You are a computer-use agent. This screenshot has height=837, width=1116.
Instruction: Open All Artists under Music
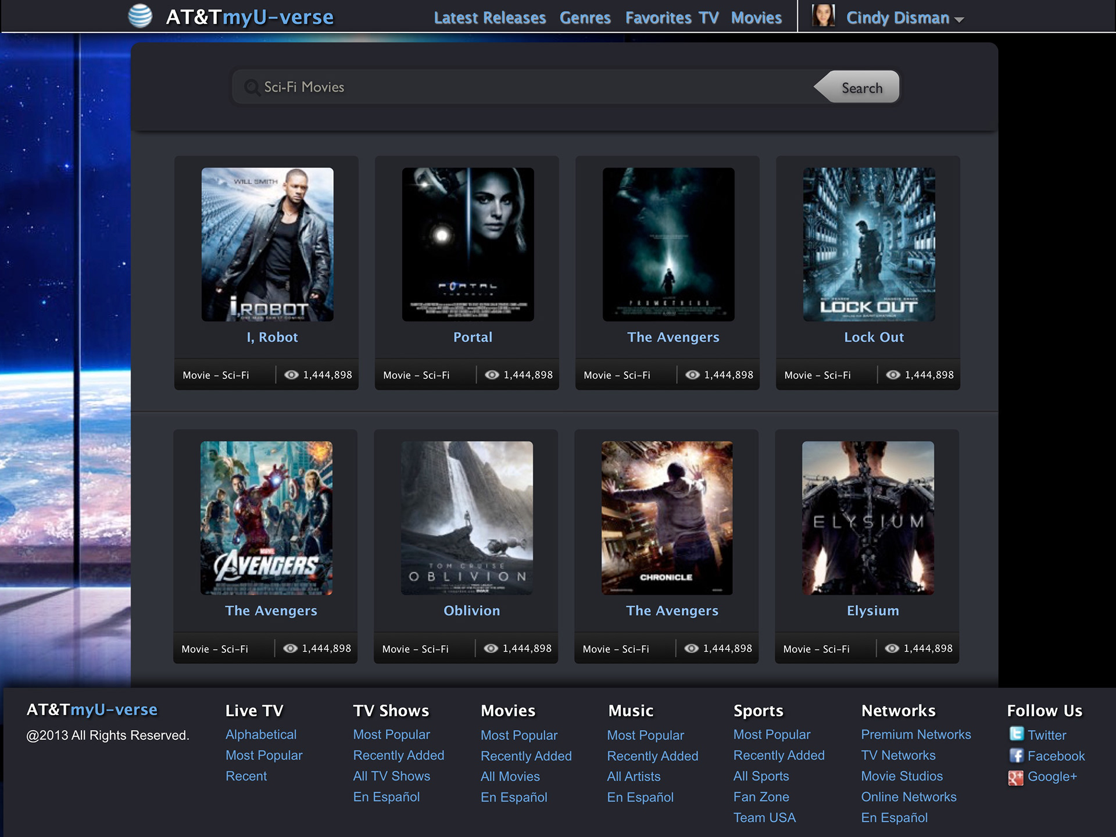click(634, 777)
